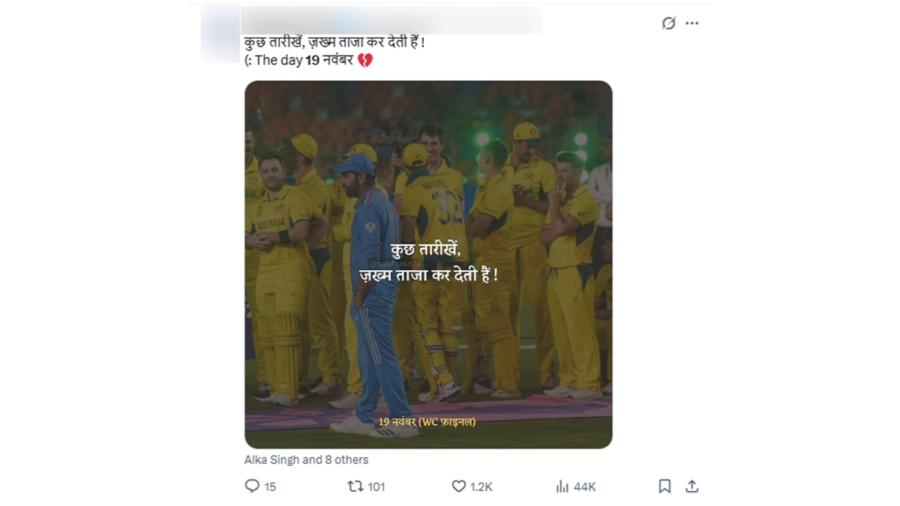
Task: Click the blurred author name header
Action: pyautogui.click(x=390, y=20)
